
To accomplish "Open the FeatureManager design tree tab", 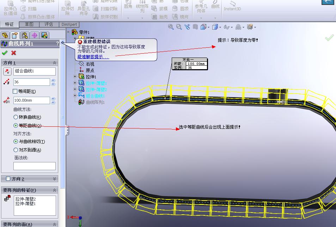I will [x=5, y=35].
